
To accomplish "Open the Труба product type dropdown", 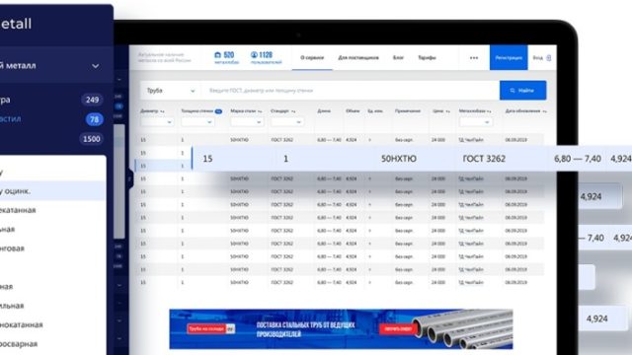I will pyautogui.click(x=171, y=91).
